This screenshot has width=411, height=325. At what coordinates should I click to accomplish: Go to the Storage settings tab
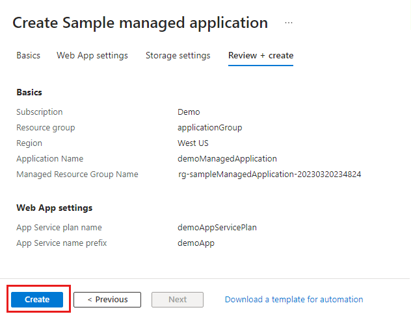coord(178,56)
